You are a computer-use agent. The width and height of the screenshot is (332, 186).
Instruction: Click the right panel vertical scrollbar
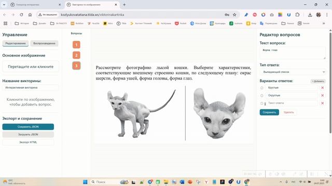[x=330, y=82]
